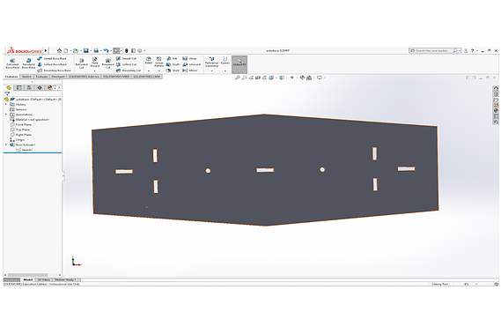Image resolution: width=501 pixels, height=334 pixels.
Task: Switch to the Sketch tab
Action: pos(26,77)
